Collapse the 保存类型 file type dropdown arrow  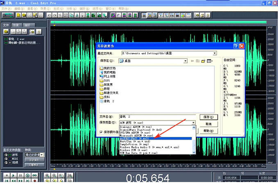click(x=193, y=123)
